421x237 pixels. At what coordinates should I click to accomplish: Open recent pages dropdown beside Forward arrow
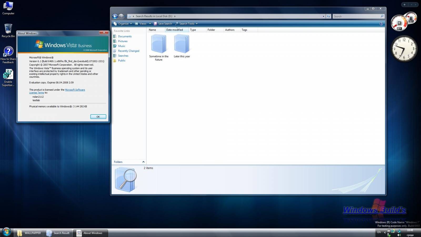[x=126, y=16]
